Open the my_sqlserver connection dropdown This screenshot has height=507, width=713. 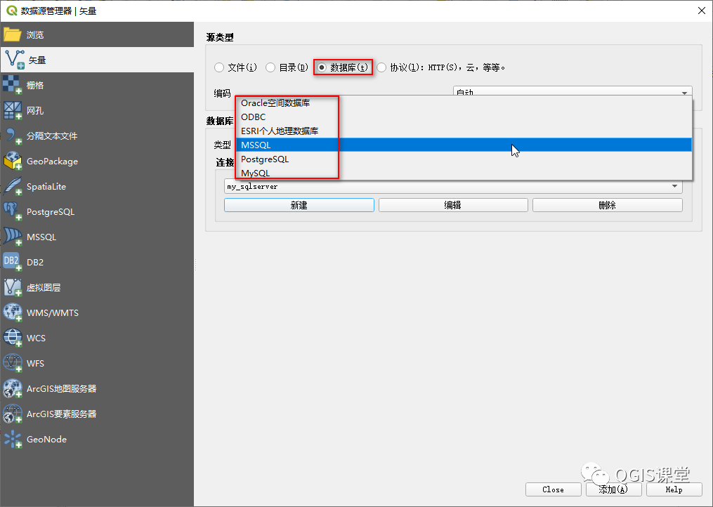[453, 186]
